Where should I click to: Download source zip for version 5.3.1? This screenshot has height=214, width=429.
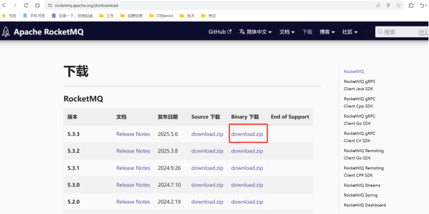coord(207,168)
